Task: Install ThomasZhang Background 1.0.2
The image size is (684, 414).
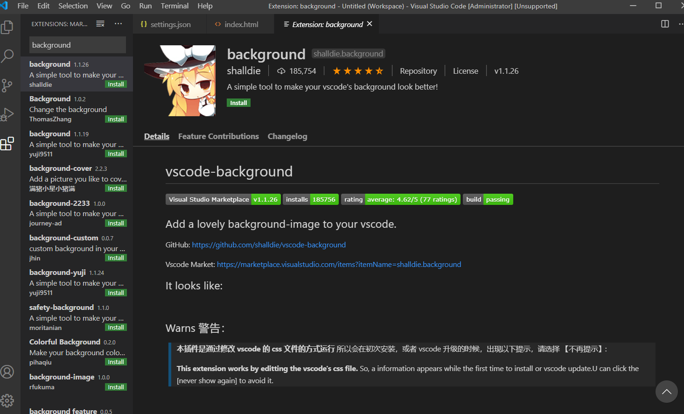Action: tap(116, 119)
